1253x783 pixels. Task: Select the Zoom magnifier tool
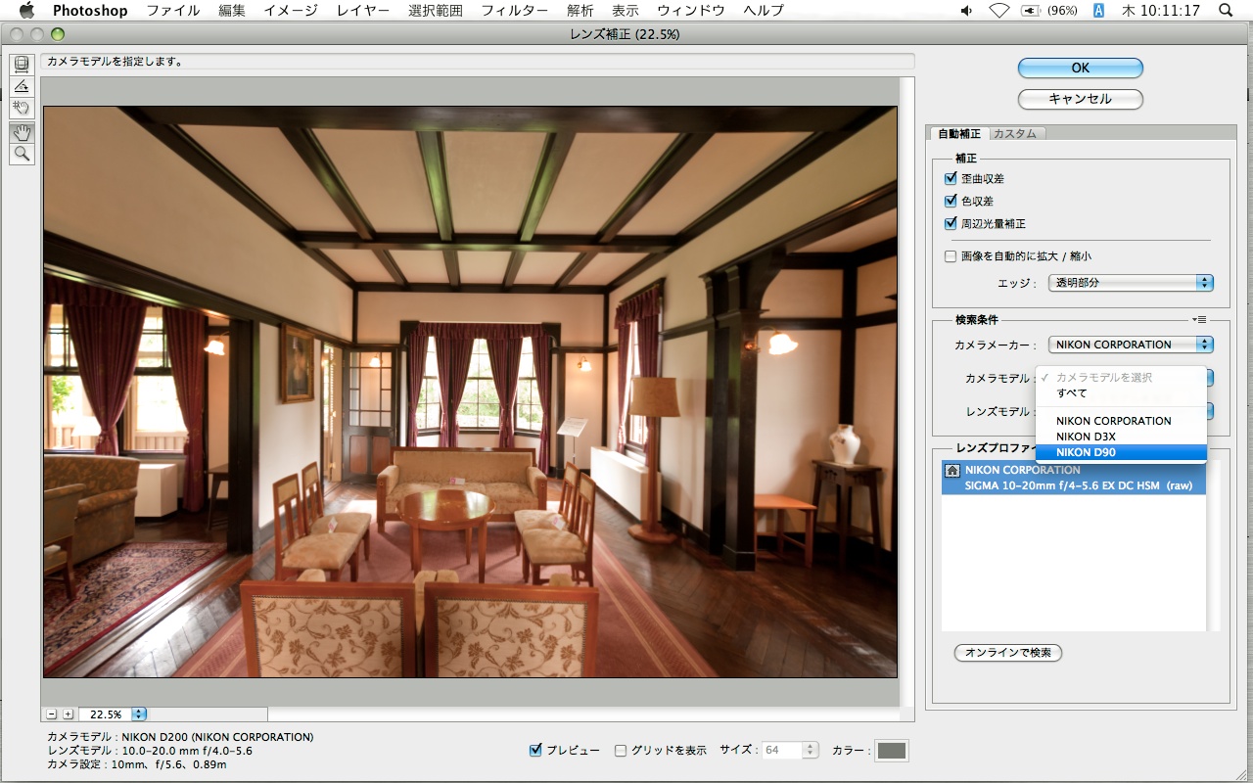[x=22, y=154]
